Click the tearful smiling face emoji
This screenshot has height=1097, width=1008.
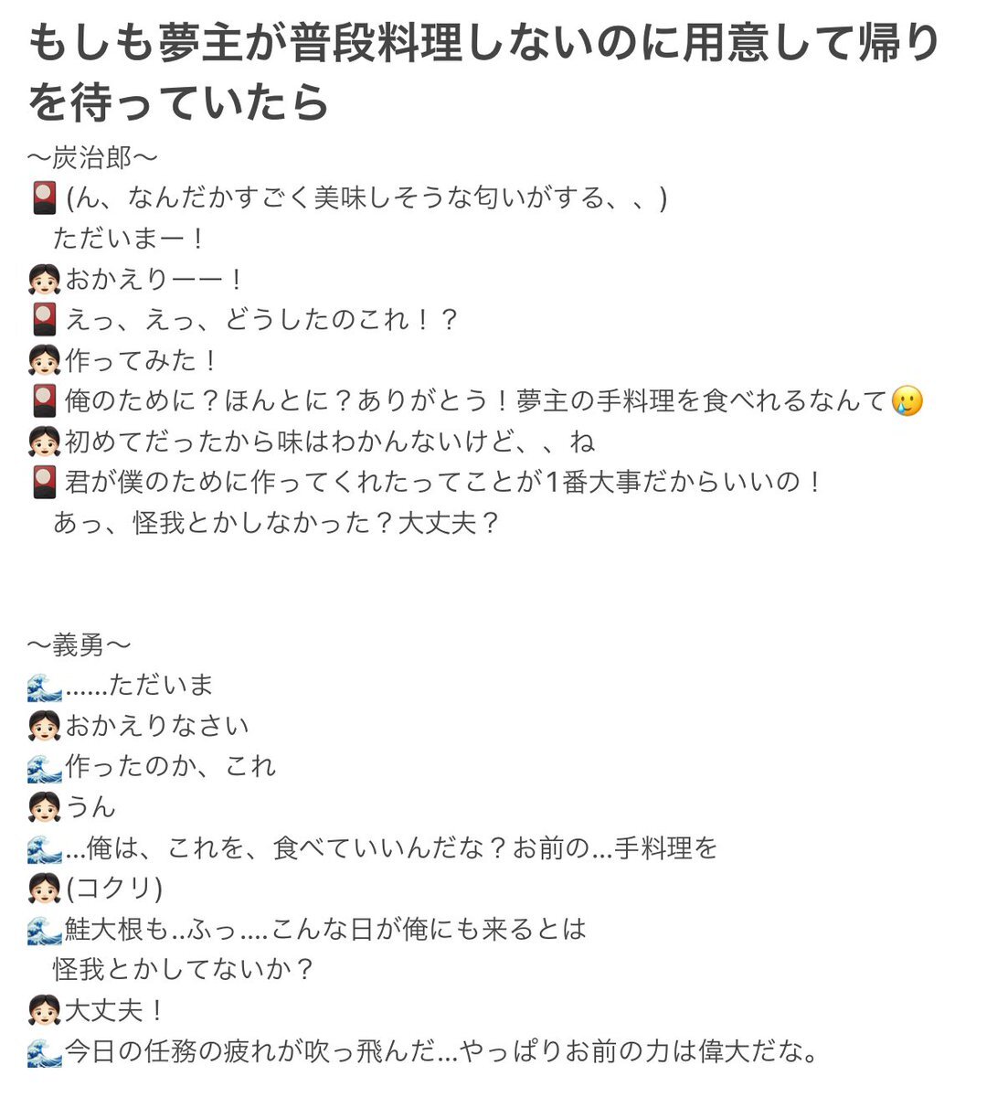pyautogui.click(x=906, y=400)
